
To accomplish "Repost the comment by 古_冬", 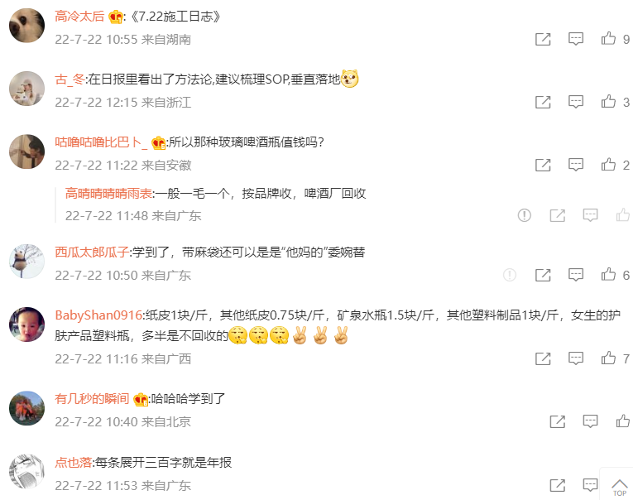I will point(543,102).
